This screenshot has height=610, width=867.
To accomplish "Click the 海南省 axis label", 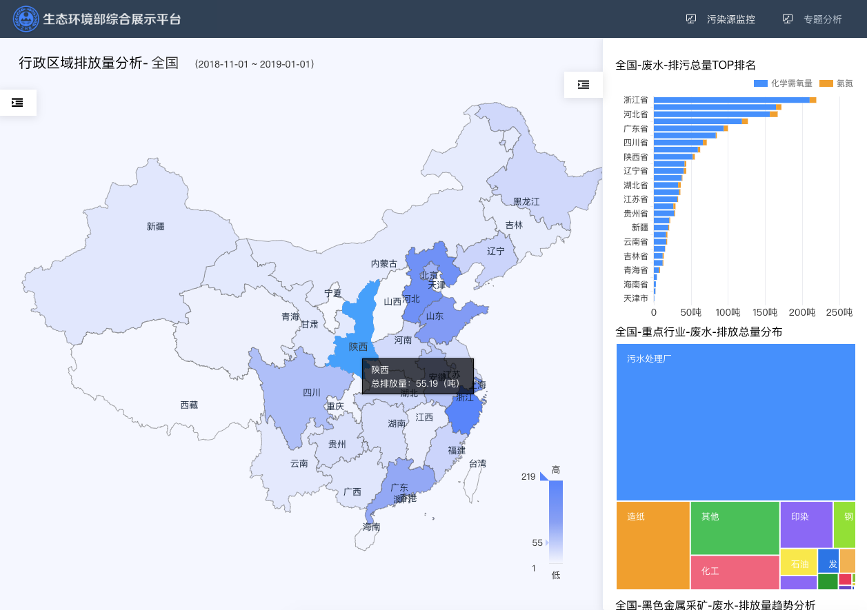I will [635, 284].
